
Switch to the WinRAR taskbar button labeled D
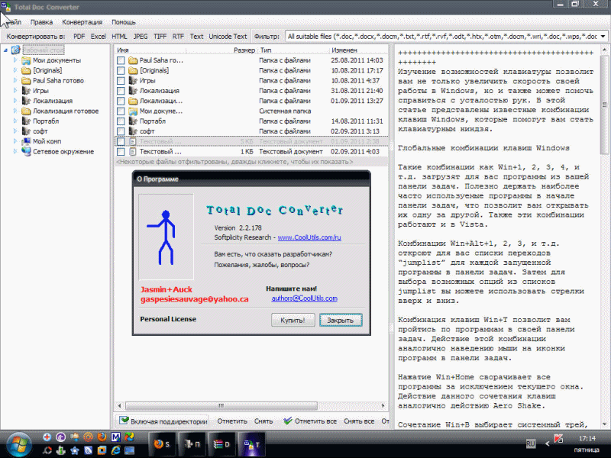tap(222, 444)
